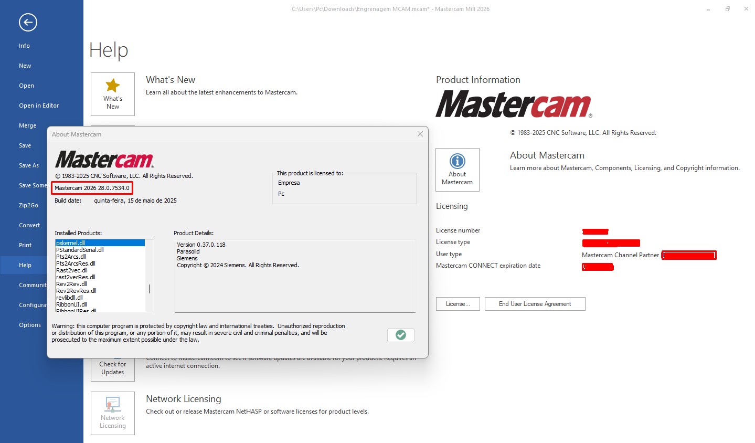
Task: Select Rast2vec.dll in the list
Action: pyautogui.click(x=100, y=270)
